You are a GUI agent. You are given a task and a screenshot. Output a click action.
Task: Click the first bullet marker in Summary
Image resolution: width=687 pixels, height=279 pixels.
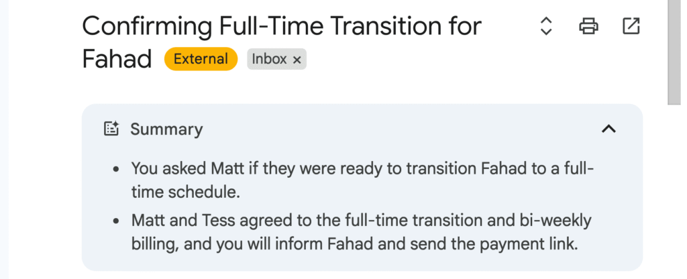click(117, 169)
